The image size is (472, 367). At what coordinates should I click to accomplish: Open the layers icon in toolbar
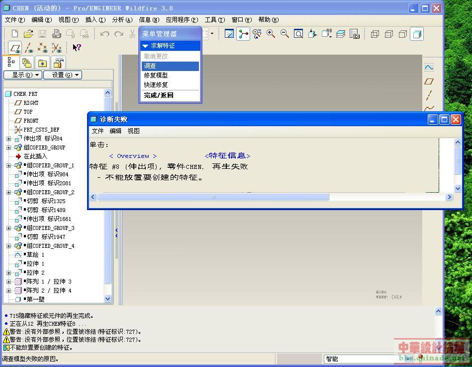coord(341,34)
